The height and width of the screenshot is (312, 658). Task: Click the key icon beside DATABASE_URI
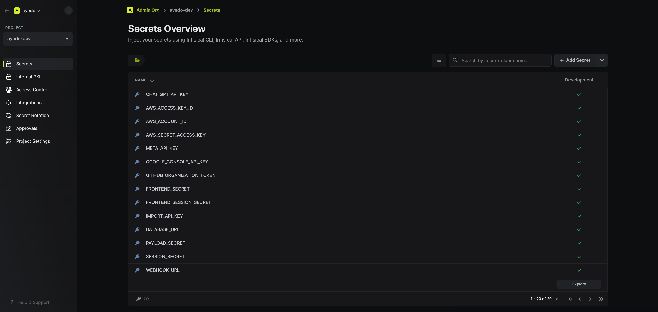(137, 229)
